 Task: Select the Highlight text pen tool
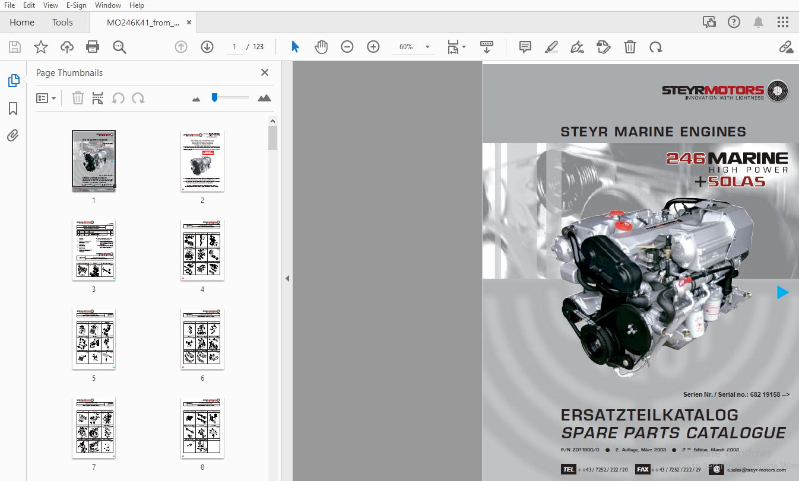click(x=551, y=47)
